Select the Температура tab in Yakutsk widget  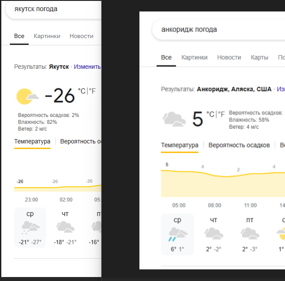pos(32,142)
